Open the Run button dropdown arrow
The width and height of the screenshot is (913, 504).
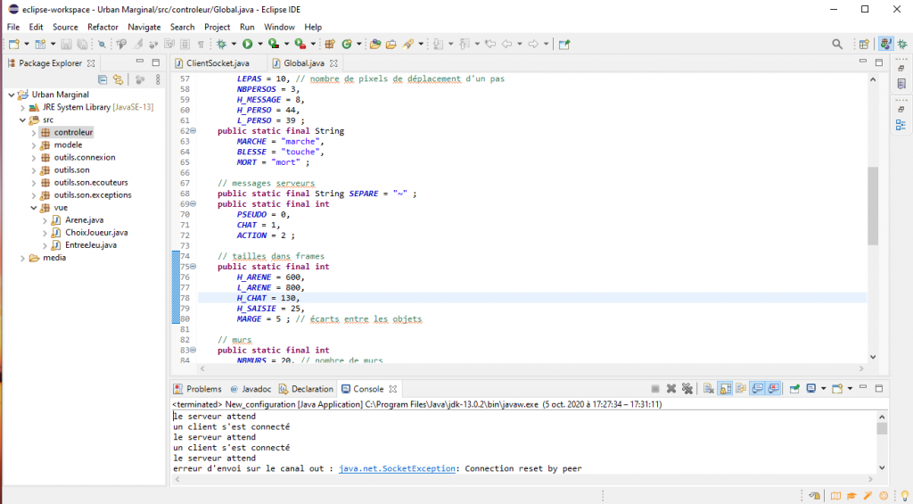(x=259, y=44)
